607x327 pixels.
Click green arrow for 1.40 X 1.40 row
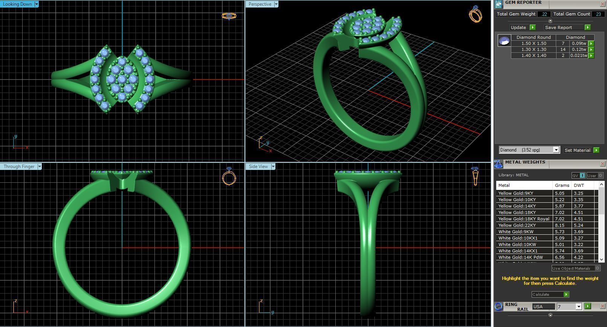point(591,56)
